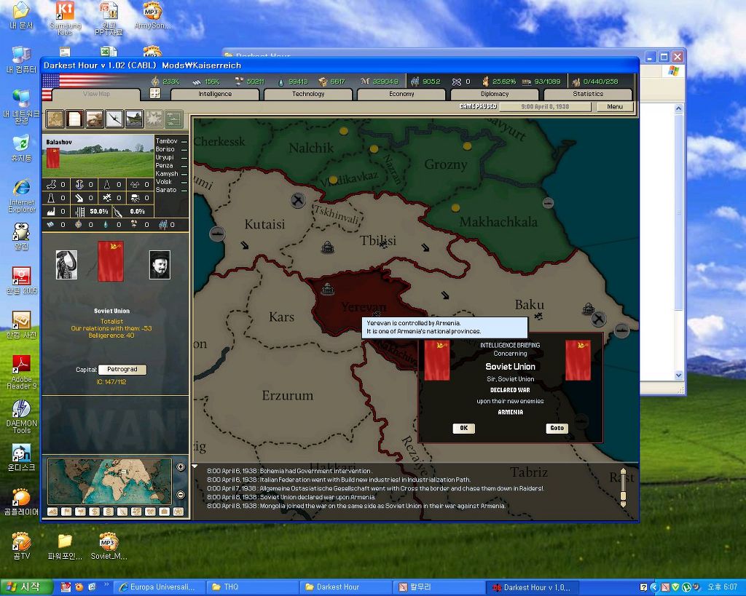The width and height of the screenshot is (746, 596).
Task: Click the capital building icon in Tbilisi
Action: coord(327,247)
